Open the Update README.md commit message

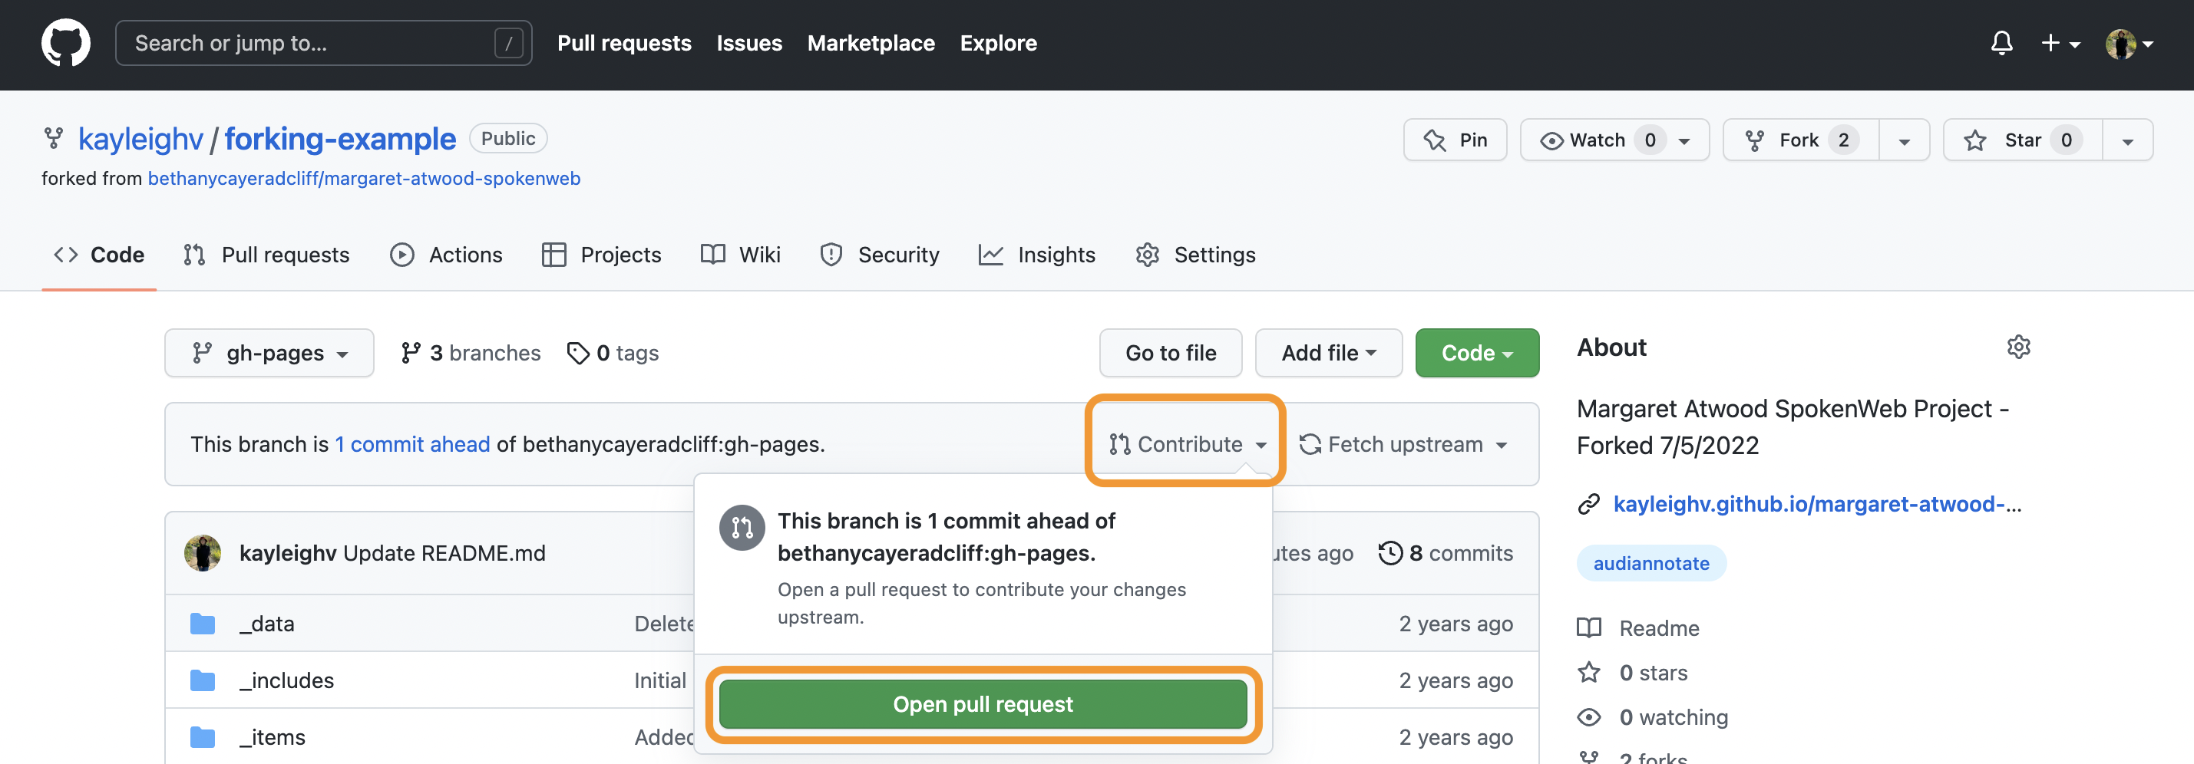(444, 553)
